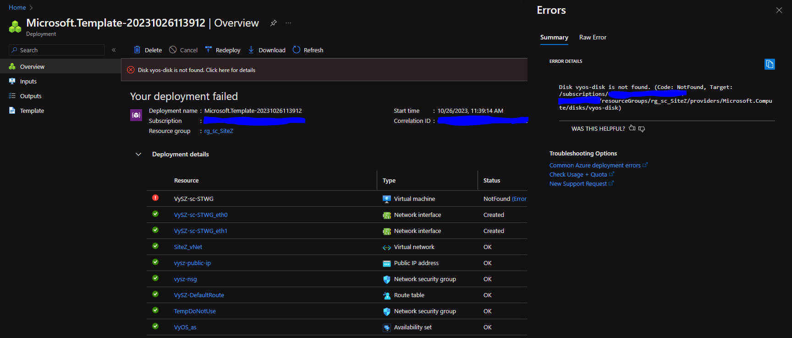Click the Download arrow icon
The height and width of the screenshot is (338, 792).
coord(251,50)
